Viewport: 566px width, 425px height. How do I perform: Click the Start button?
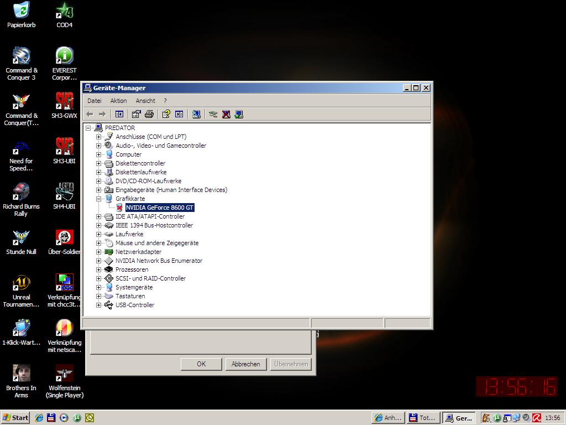pyautogui.click(x=15, y=418)
